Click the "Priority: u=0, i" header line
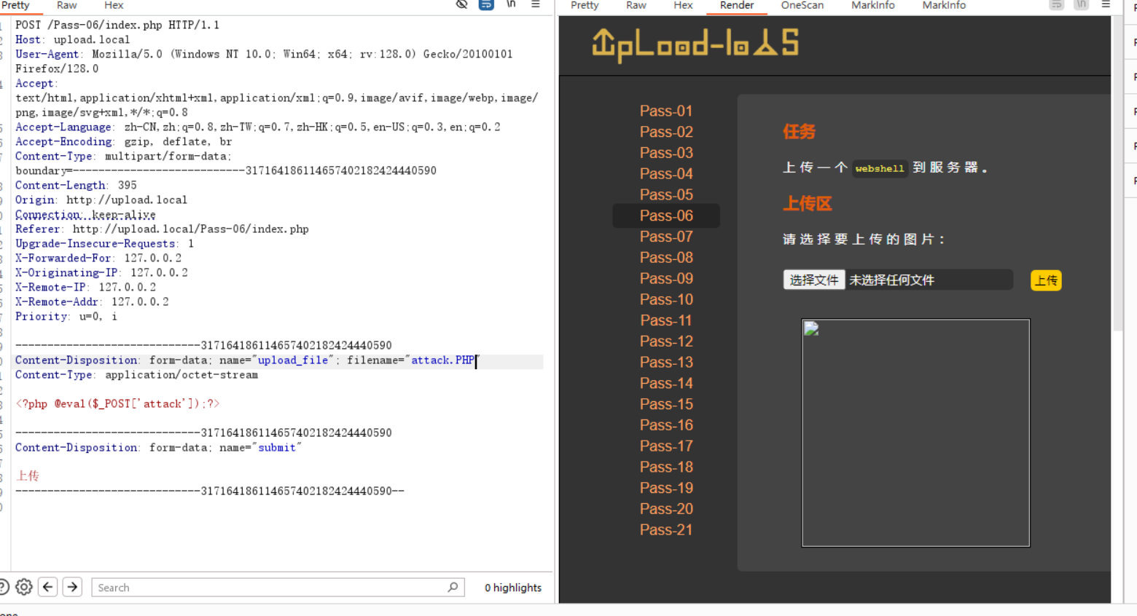 click(66, 317)
